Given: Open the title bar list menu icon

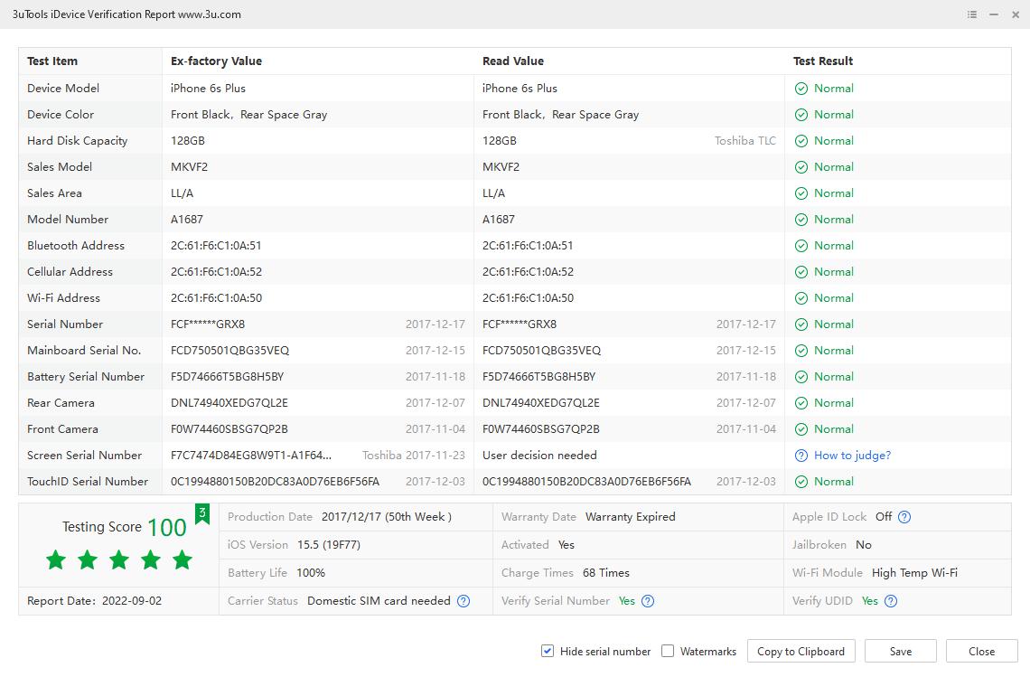Looking at the screenshot, I should pyautogui.click(x=972, y=14).
